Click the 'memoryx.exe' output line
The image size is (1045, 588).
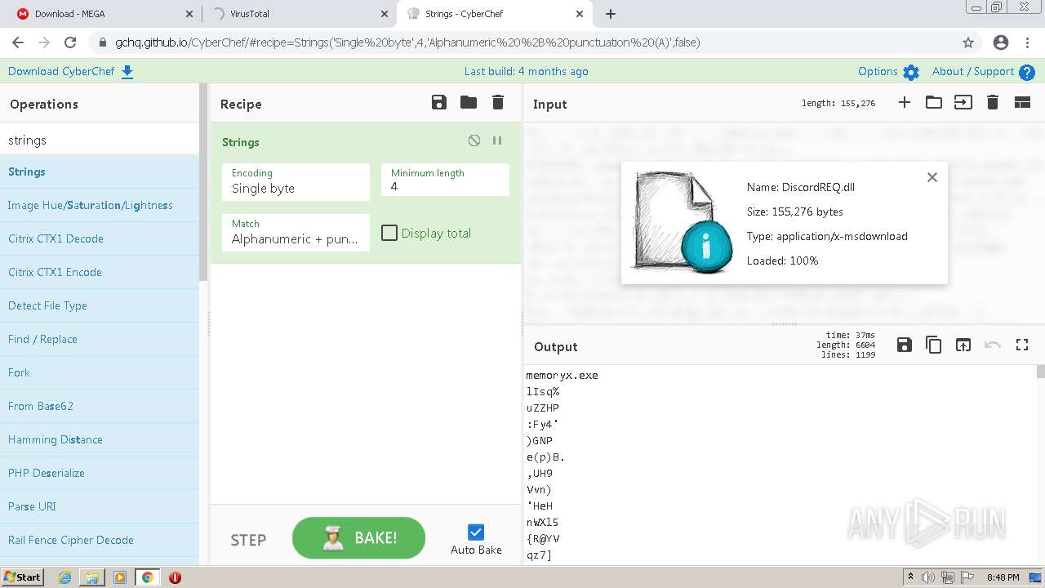563,376
